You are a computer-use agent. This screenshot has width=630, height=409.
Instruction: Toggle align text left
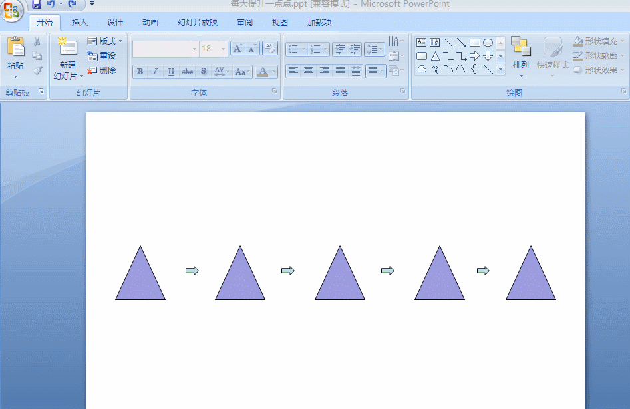(x=293, y=72)
